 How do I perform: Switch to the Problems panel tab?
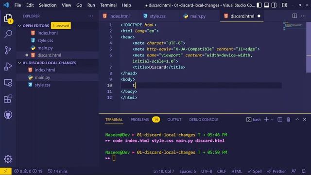[x=145, y=120]
